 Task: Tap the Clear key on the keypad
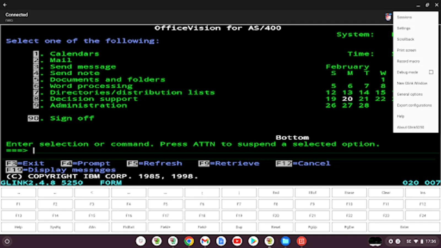click(x=386, y=193)
